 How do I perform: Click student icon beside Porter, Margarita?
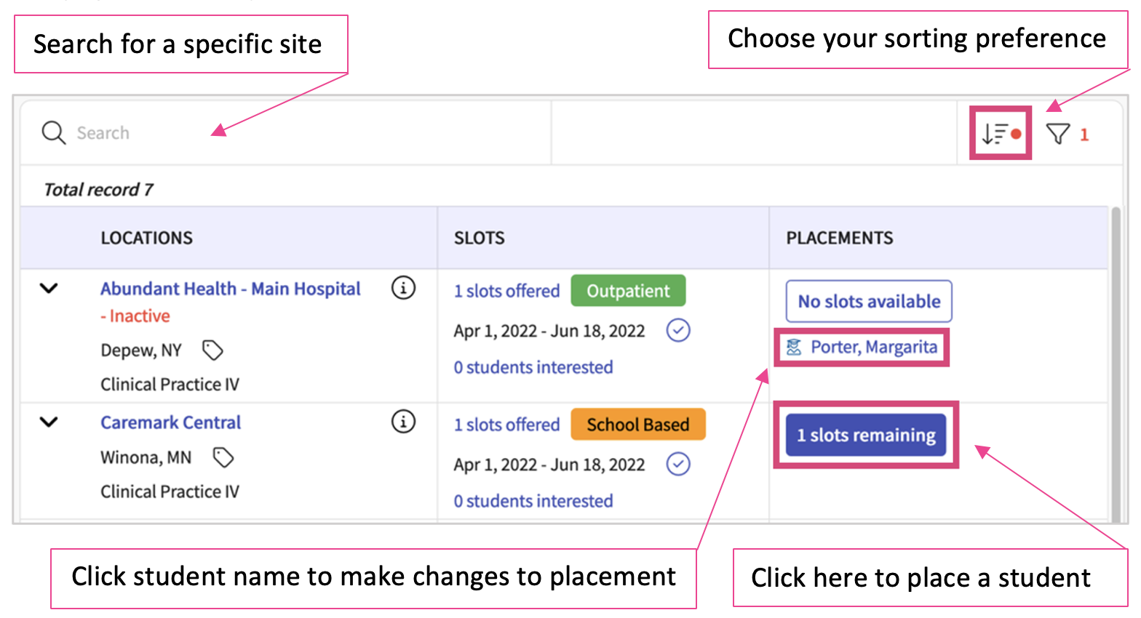tap(794, 348)
